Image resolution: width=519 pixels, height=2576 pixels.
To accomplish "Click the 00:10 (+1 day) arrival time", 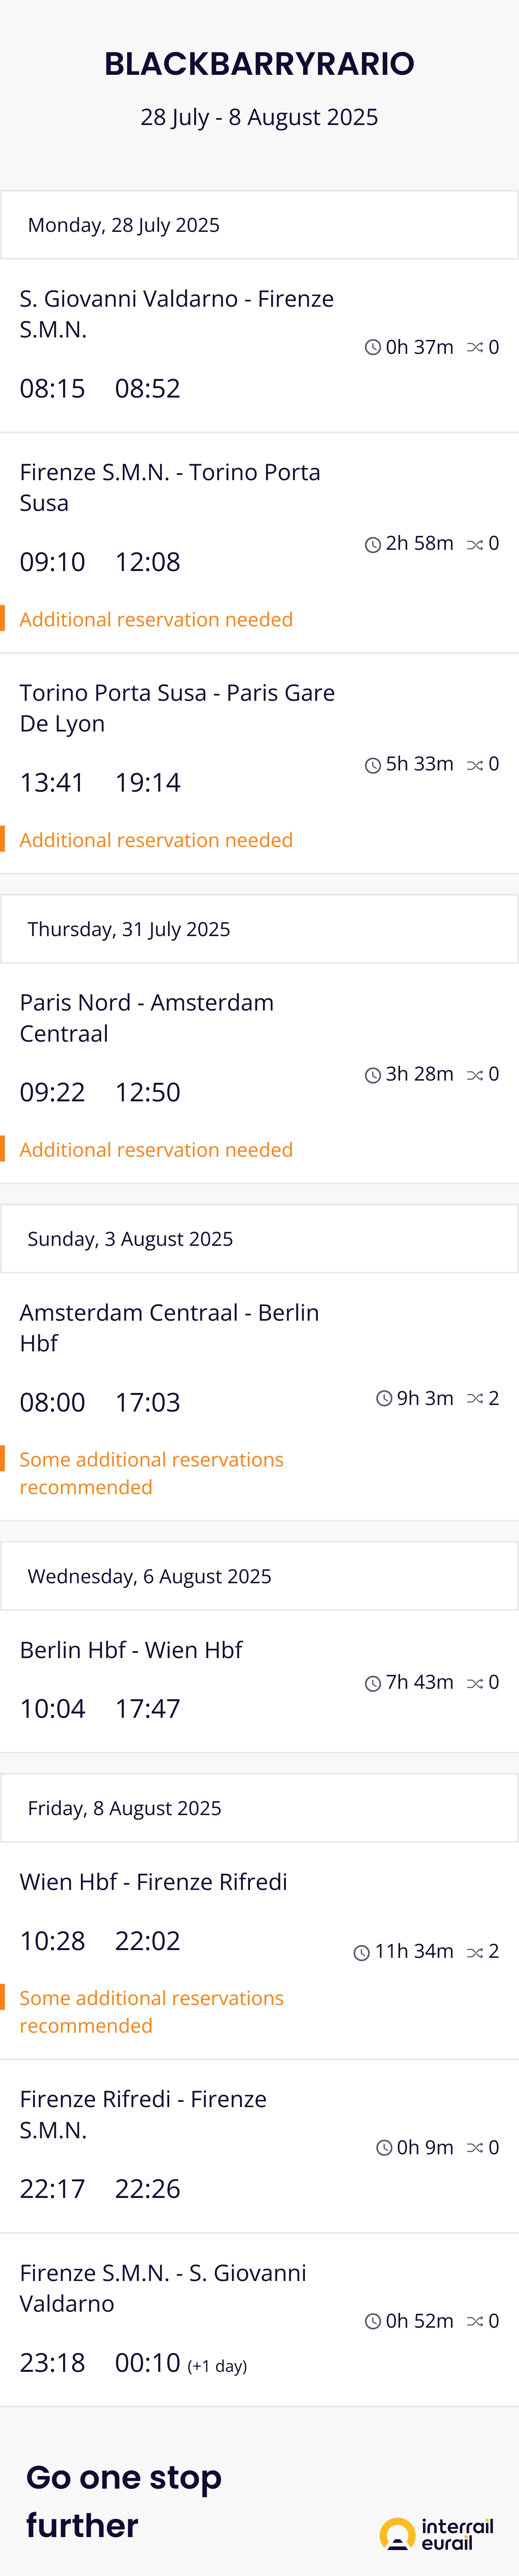I will [180, 2363].
